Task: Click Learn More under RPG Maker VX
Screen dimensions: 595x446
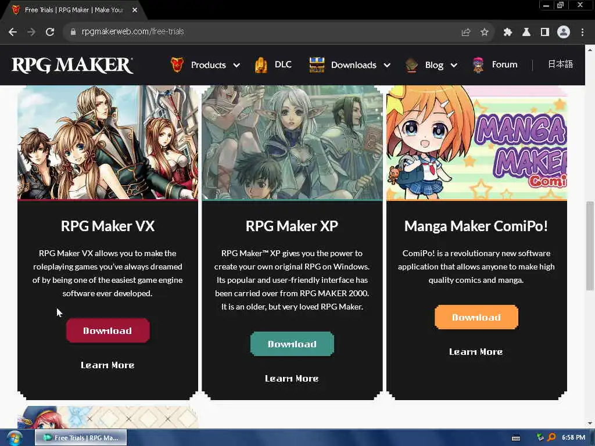Action: coord(107,365)
